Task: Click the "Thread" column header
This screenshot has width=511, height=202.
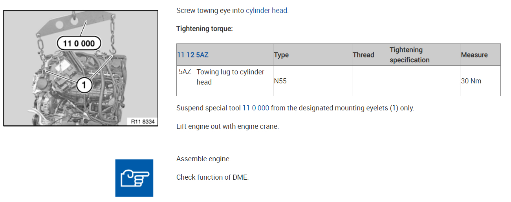Action: 363,55
